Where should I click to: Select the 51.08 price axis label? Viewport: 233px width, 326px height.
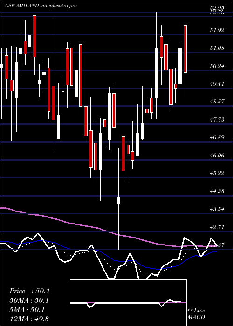point(217,48)
